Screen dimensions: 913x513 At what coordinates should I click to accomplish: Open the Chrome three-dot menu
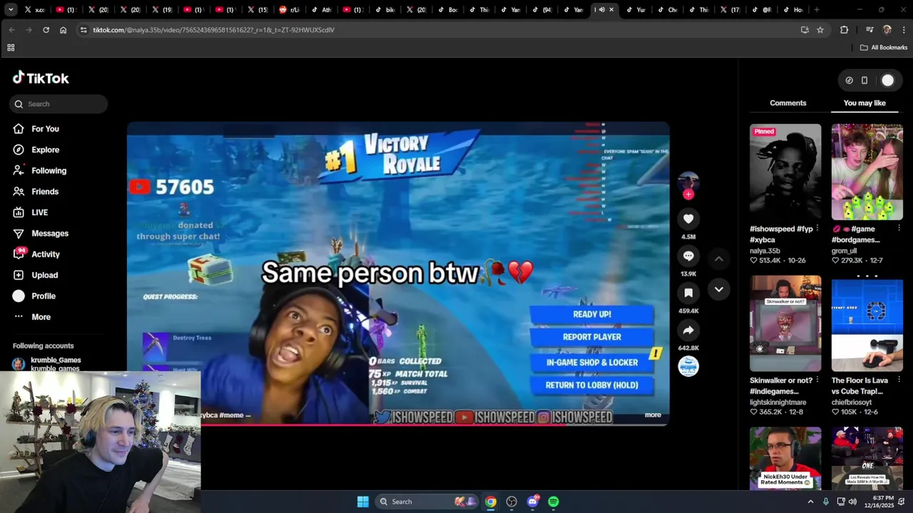click(x=904, y=30)
